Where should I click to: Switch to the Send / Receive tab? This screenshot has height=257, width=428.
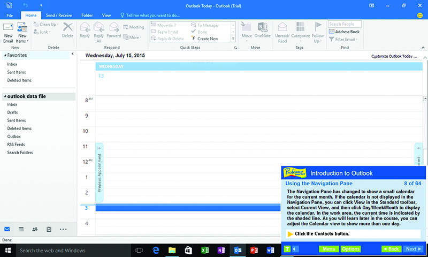coord(59,16)
